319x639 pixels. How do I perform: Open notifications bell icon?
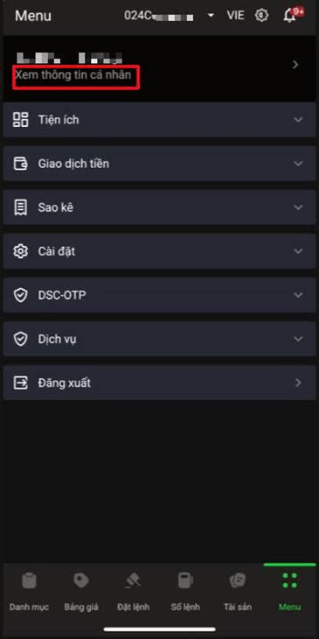click(x=289, y=16)
